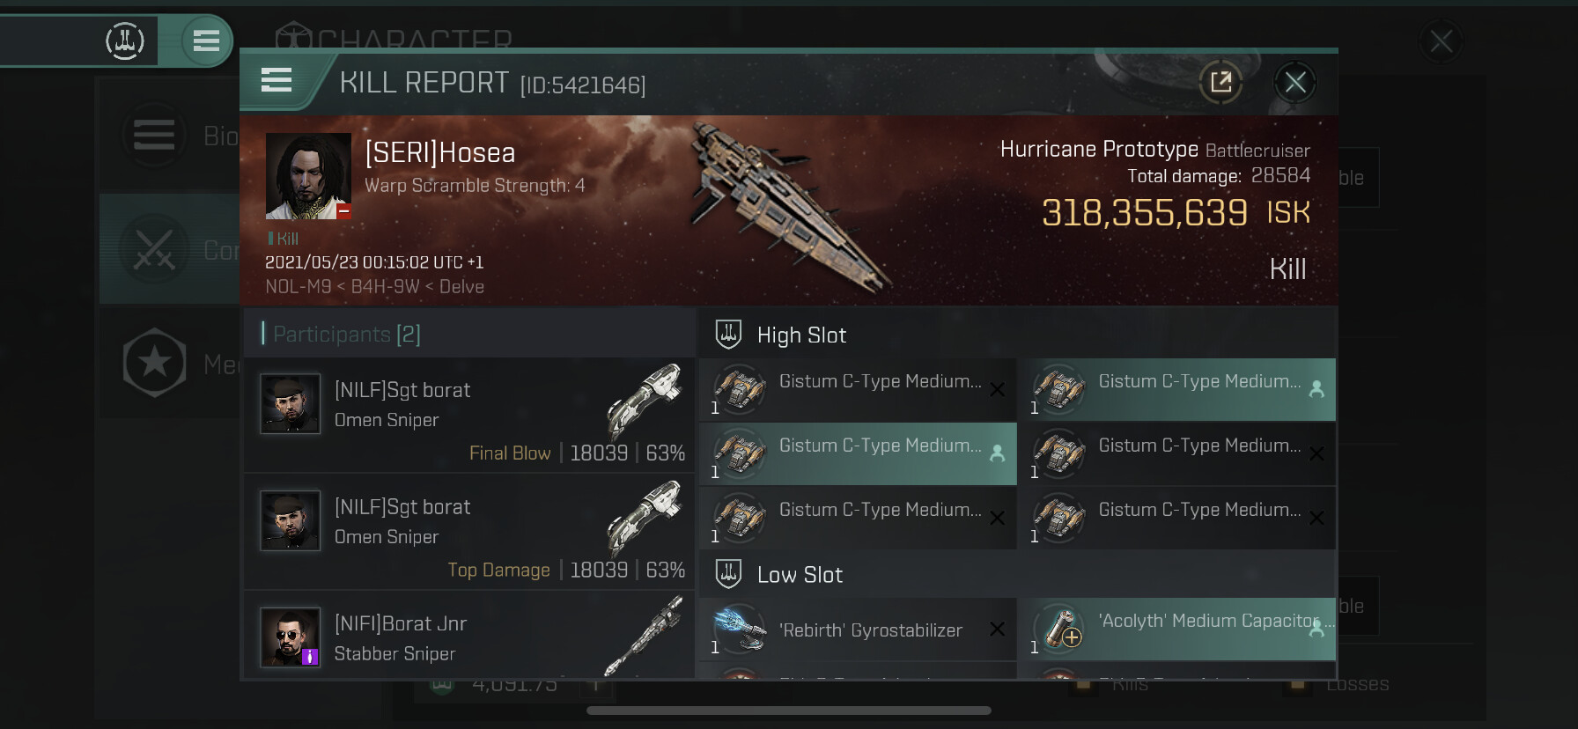Open Sgt borat Top Damage entry
Screen dimensions: 1578x729
tap(470, 532)
